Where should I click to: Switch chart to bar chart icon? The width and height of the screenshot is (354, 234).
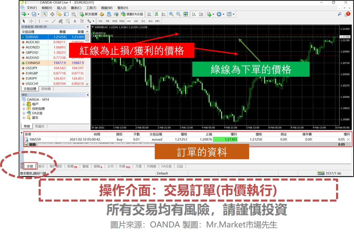click(x=149, y=14)
